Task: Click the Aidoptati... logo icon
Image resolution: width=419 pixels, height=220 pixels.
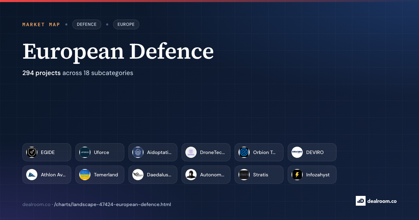Action: (x=138, y=152)
